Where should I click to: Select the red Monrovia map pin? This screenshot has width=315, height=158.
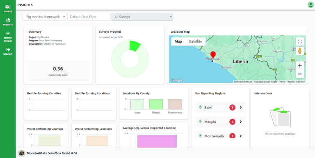213,55
